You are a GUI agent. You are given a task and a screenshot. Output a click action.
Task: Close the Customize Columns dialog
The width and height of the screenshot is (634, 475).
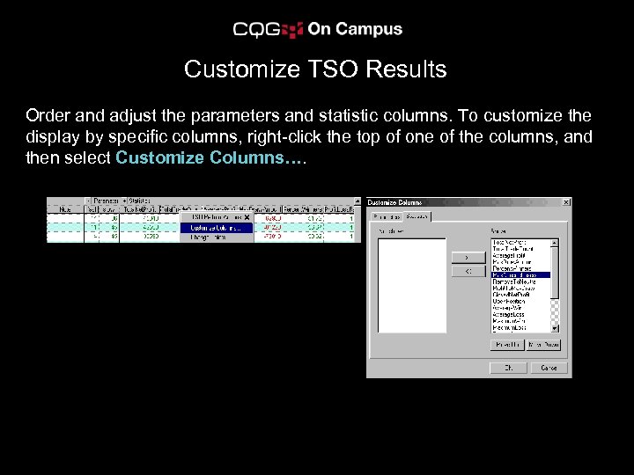click(566, 202)
